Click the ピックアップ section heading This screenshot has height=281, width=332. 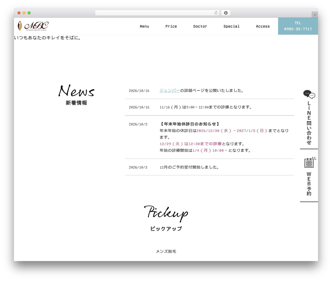click(166, 229)
